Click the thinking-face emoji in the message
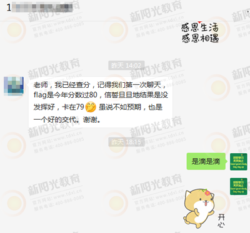Image resolution: width=250 pixels, height=233 pixels. [91, 107]
